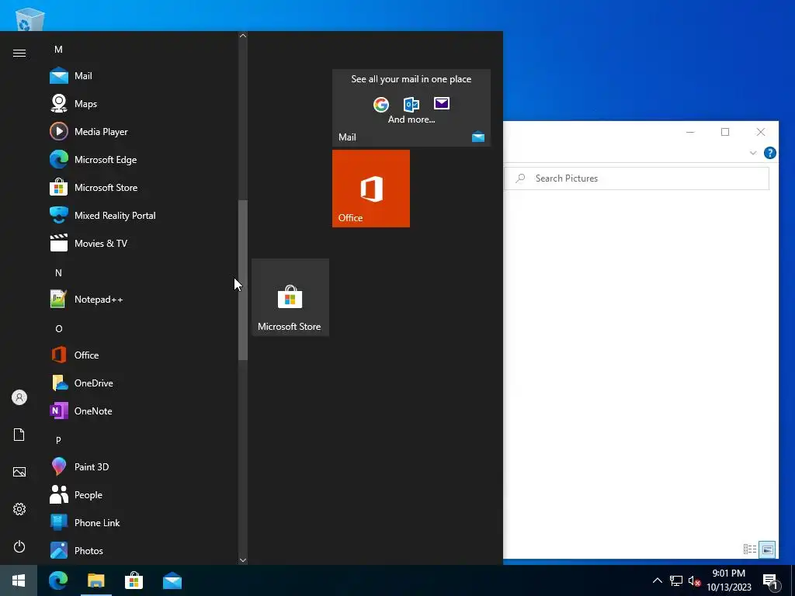Maximize the File Explorer window

pyautogui.click(x=725, y=132)
